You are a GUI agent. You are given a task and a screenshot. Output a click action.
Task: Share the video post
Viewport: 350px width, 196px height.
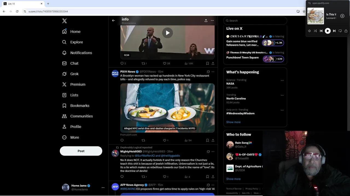[213, 63]
